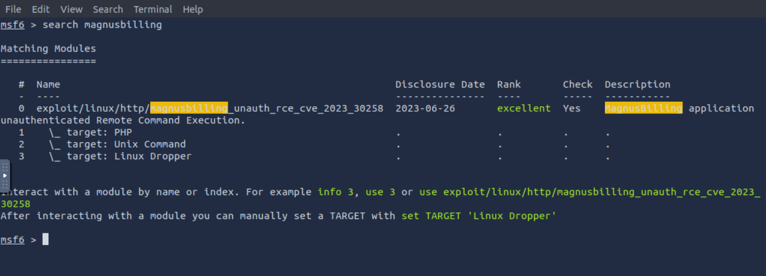This screenshot has height=276, width=766.
Task: Open the Terminal menu
Action: point(153,9)
